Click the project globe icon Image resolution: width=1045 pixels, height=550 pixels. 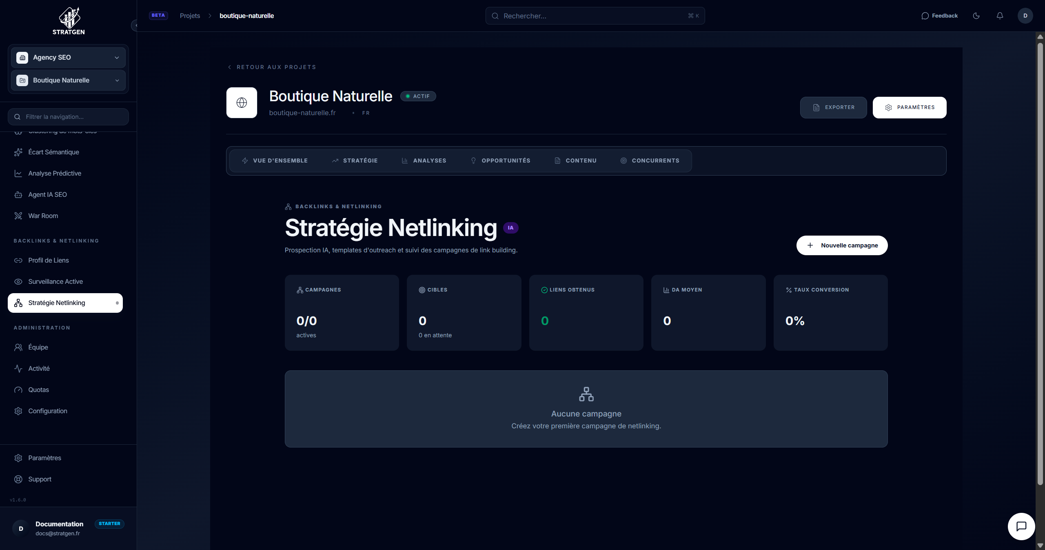coord(242,103)
